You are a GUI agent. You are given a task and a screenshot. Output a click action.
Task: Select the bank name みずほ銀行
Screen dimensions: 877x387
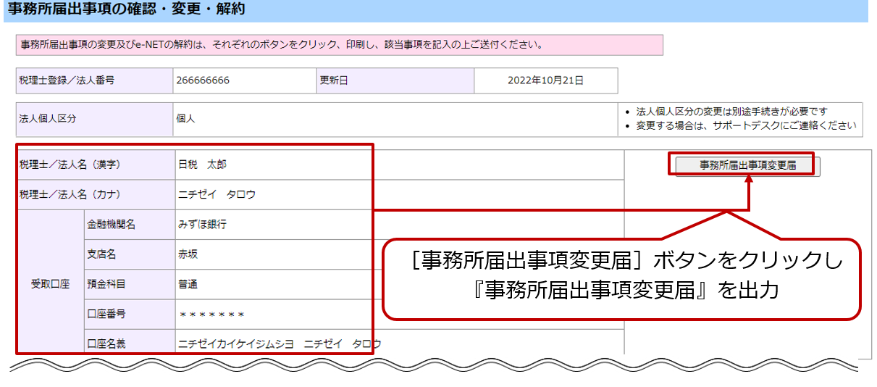[x=202, y=225]
